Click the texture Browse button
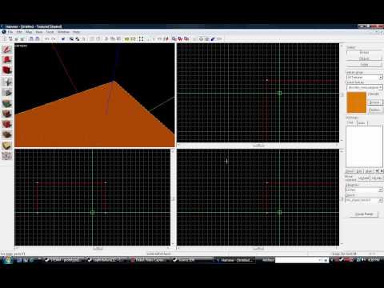This screenshot has width=384, height=288. [x=375, y=102]
